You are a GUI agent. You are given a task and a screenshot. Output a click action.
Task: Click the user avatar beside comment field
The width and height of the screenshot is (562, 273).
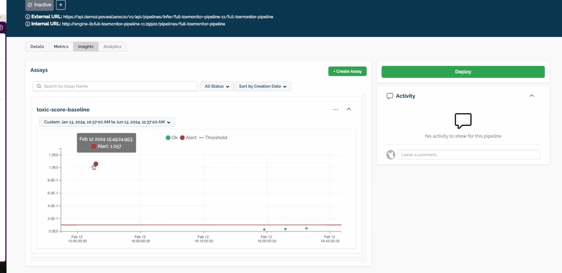point(391,155)
